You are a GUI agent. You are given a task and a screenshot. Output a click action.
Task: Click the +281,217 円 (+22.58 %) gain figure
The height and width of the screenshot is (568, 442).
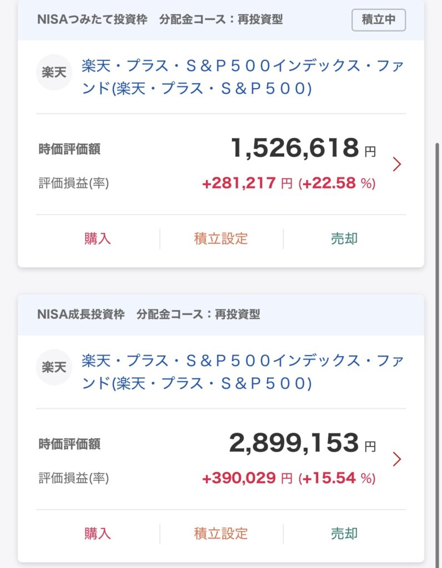tap(289, 184)
